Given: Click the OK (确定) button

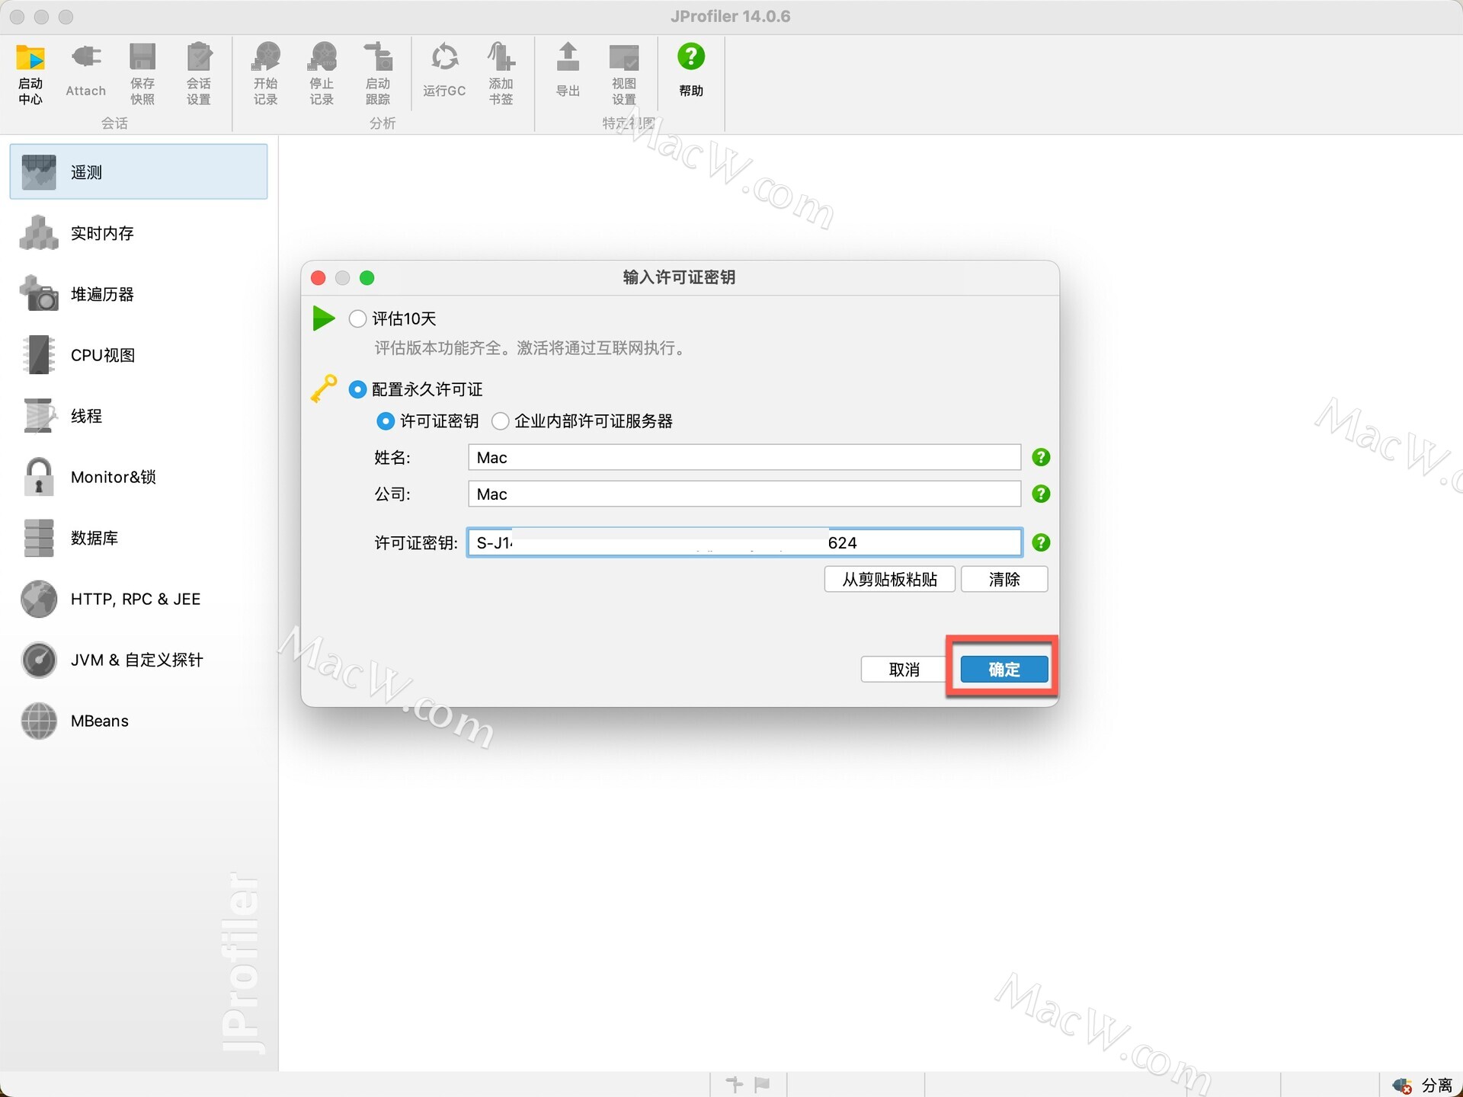Looking at the screenshot, I should [x=1004, y=669].
